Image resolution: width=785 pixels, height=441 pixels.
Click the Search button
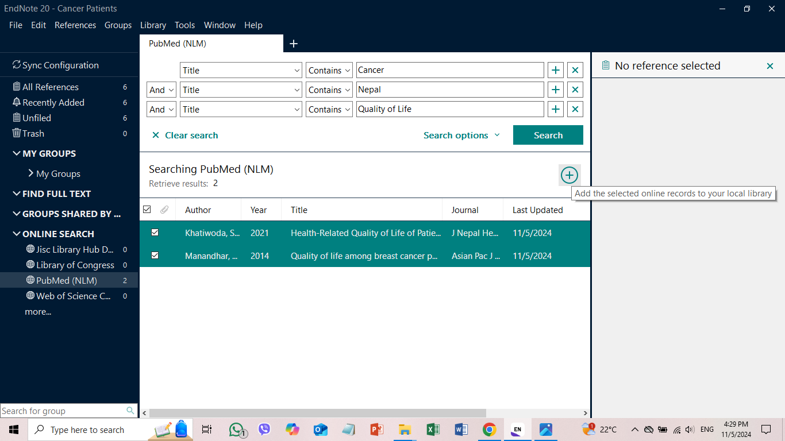(548, 135)
